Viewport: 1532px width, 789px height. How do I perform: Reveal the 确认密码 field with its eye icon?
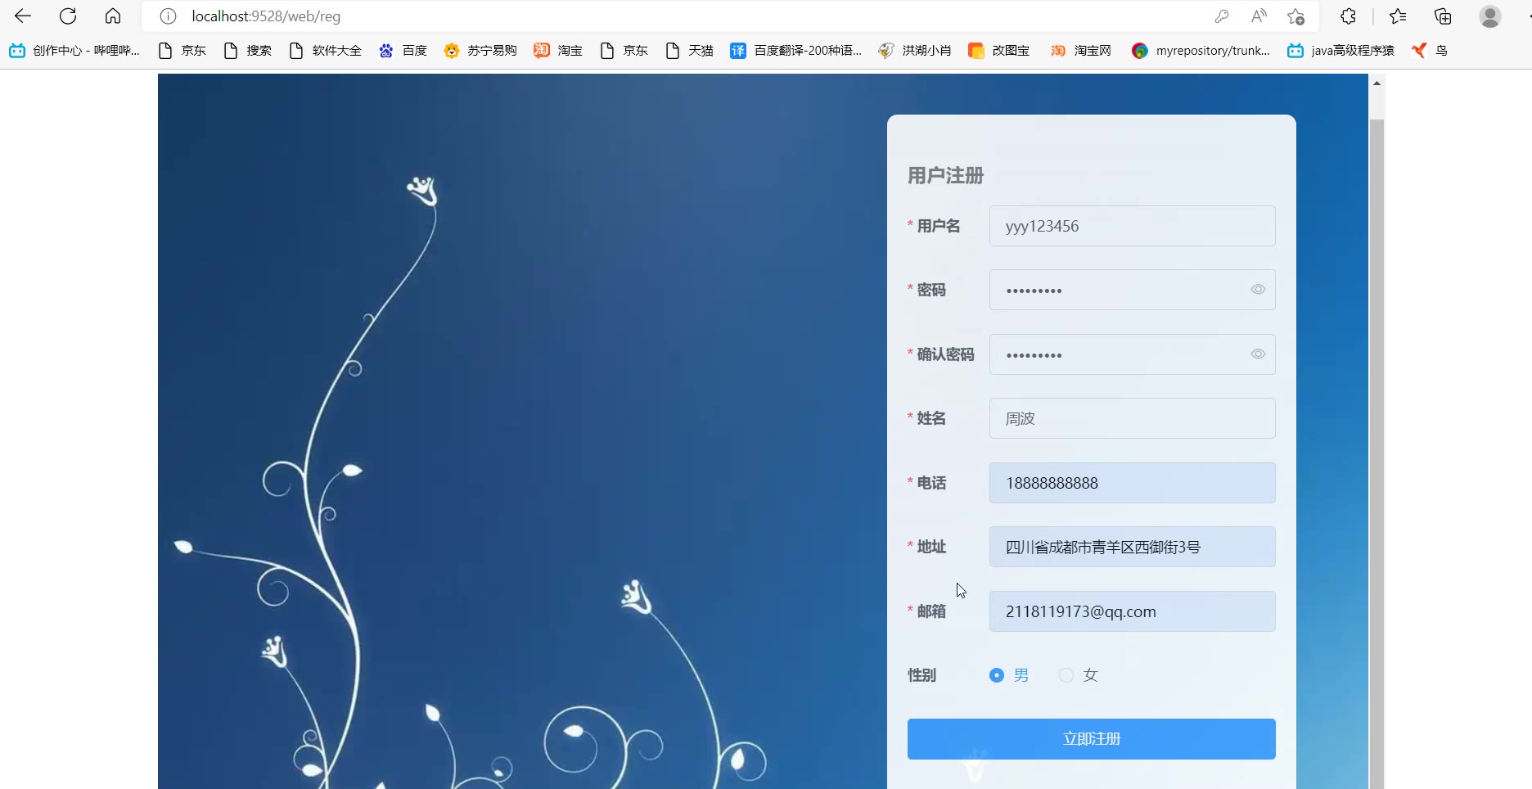click(1258, 354)
